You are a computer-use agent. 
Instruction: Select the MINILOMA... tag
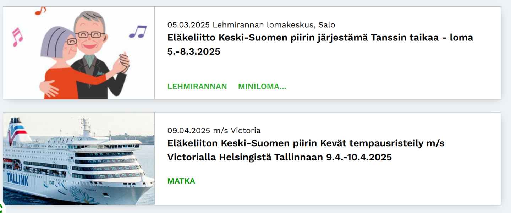[x=262, y=87]
